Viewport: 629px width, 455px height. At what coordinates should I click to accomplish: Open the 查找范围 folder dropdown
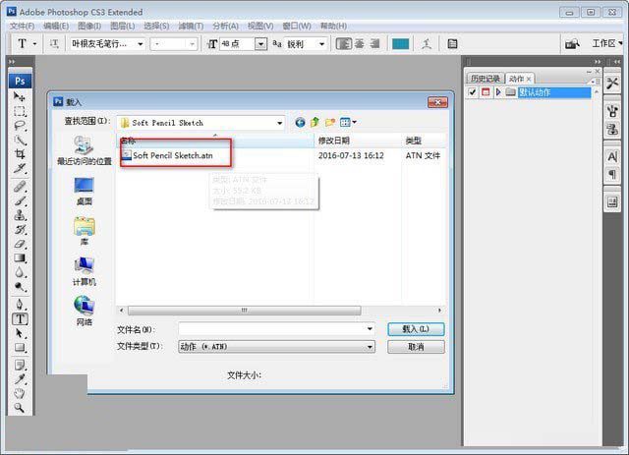pos(279,123)
